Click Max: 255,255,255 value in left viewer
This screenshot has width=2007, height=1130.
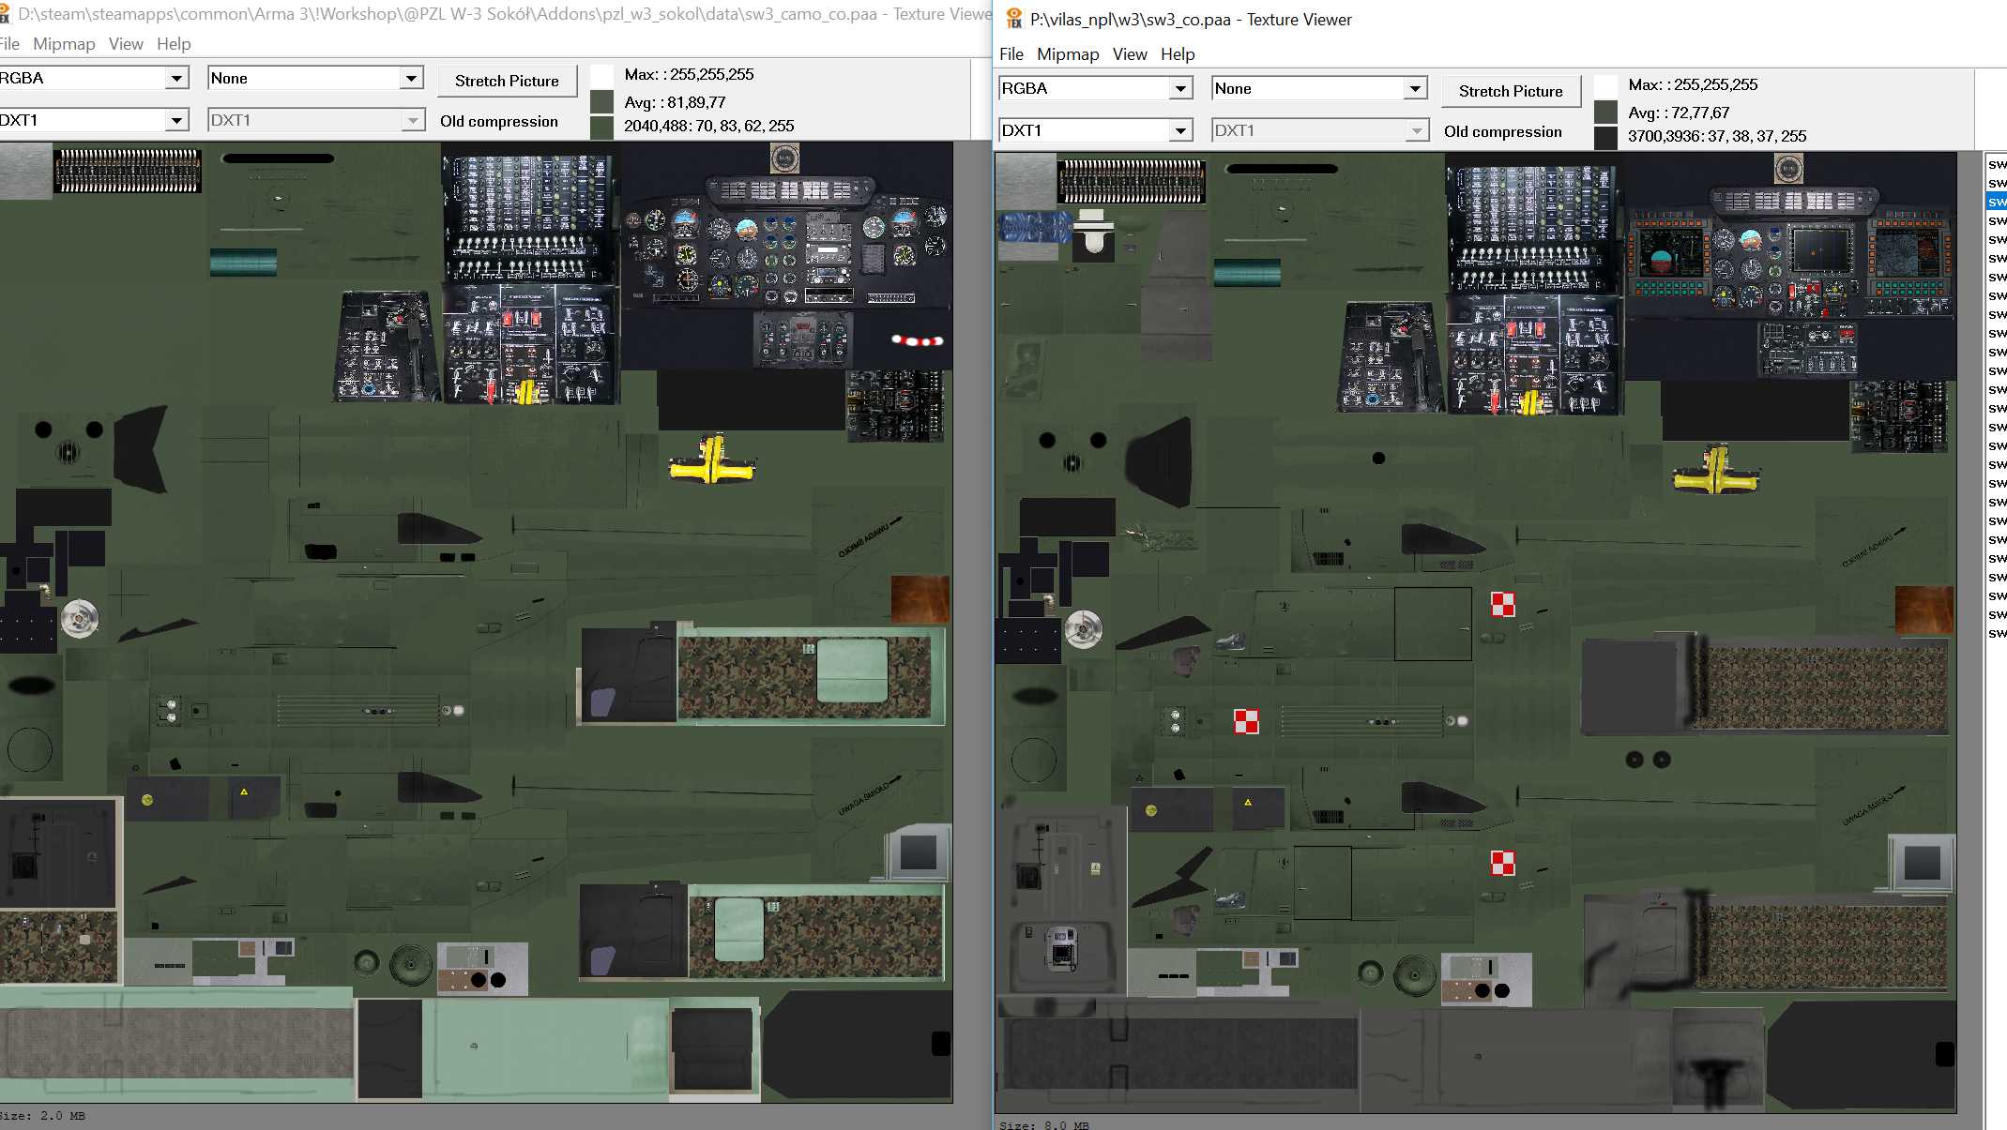690,74
